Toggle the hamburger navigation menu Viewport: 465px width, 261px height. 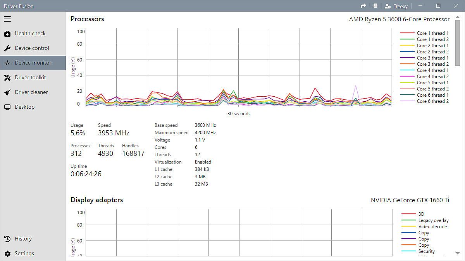tap(7, 19)
